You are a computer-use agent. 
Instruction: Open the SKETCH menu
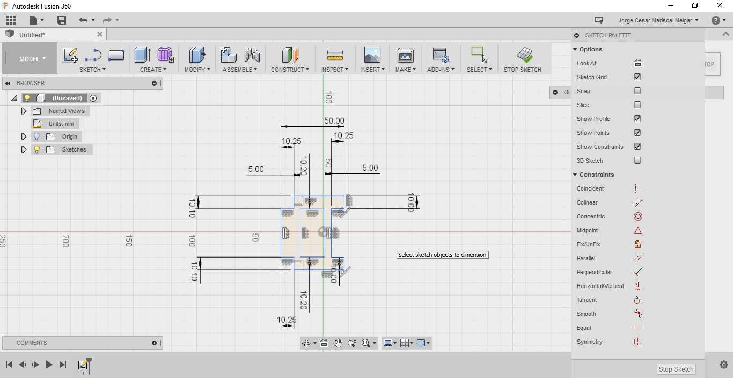(92, 70)
